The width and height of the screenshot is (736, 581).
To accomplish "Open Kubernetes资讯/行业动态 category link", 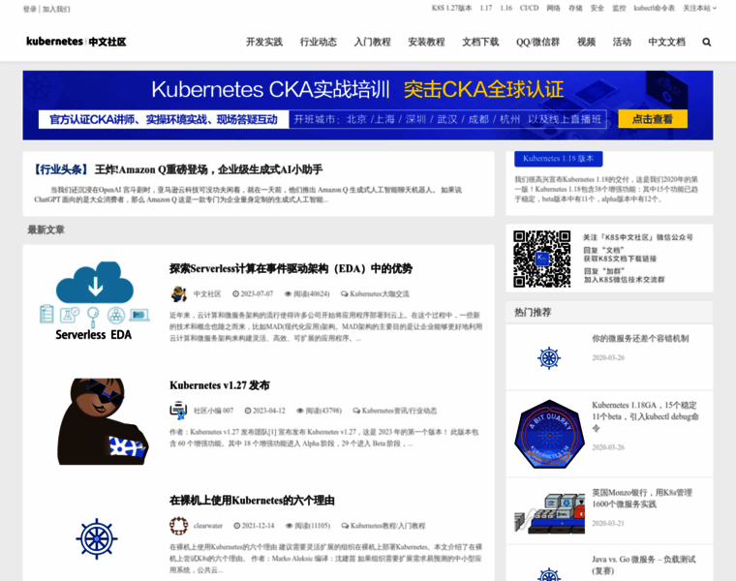I will tap(399, 411).
